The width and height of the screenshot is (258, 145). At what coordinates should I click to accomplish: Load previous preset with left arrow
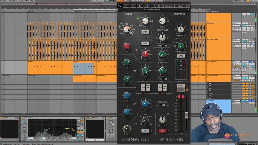140,6
